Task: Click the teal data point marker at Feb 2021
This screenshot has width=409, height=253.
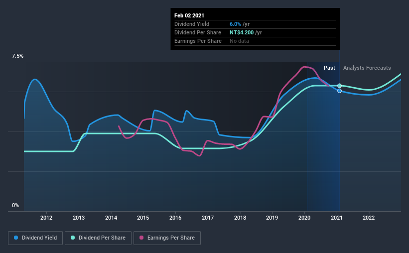Action: [339, 86]
